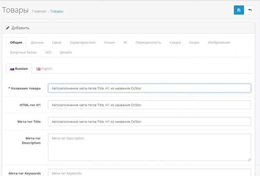
Task: Click the Мета-тег Keywords field
Action: coord(149,173)
